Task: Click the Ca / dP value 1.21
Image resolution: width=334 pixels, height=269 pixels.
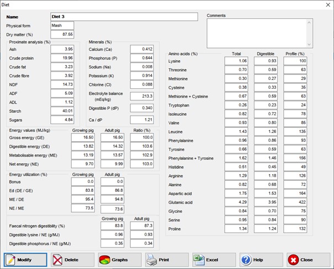Action: [142, 120]
